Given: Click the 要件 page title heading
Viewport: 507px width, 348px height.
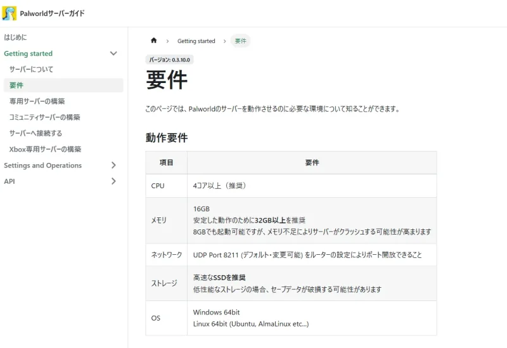Looking at the screenshot, I should point(167,80).
